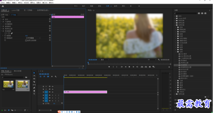The image size is (213, 113).
Task: Switch Project panel to list view
Action: [5, 110]
